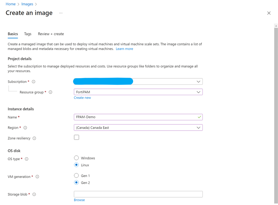This screenshot has height=205, width=278.
Task: Click the info icon next to Subscription
Action: pyautogui.click(x=33, y=82)
